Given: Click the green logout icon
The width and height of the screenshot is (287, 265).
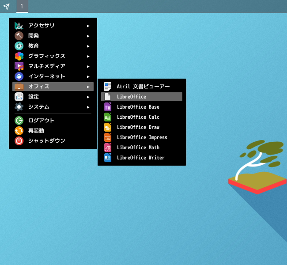Looking at the screenshot, I should click(x=19, y=121).
